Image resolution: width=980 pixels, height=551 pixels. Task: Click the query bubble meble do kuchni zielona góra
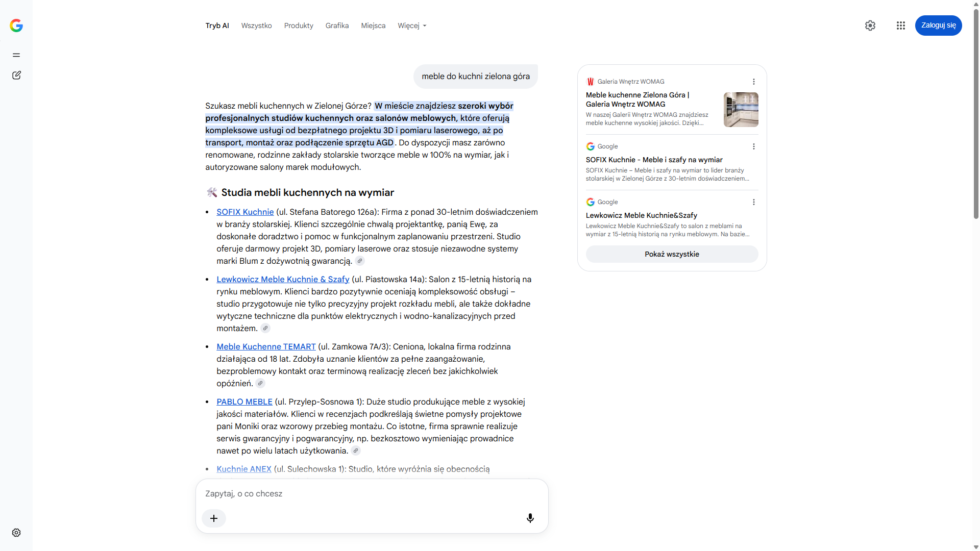click(x=475, y=77)
